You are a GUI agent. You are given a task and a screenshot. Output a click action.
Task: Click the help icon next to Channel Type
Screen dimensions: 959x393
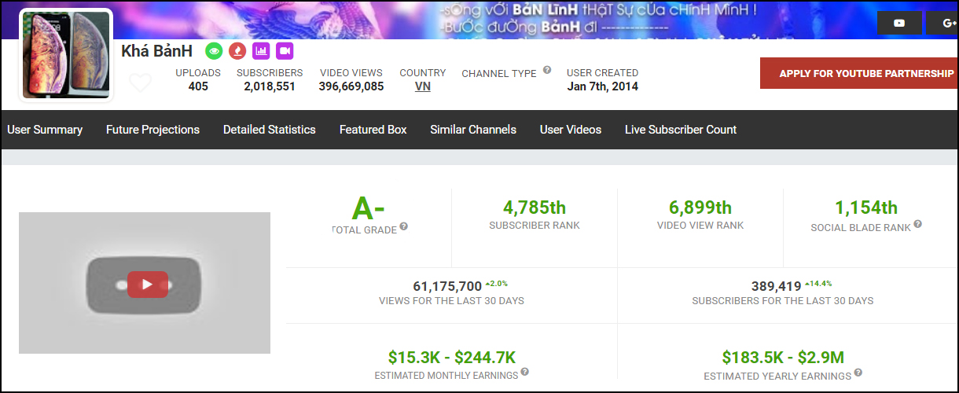click(x=547, y=71)
